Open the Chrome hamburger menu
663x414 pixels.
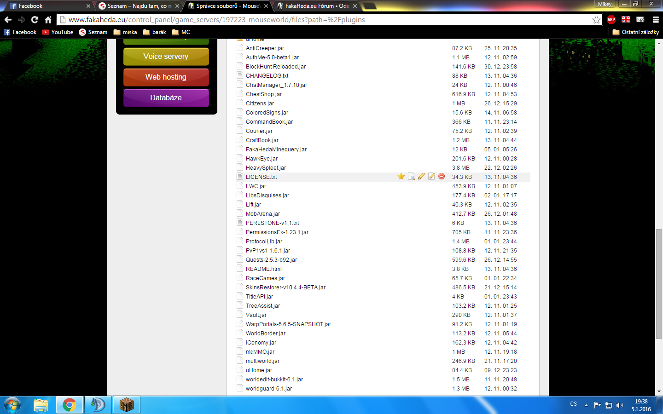tap(656, 19)
